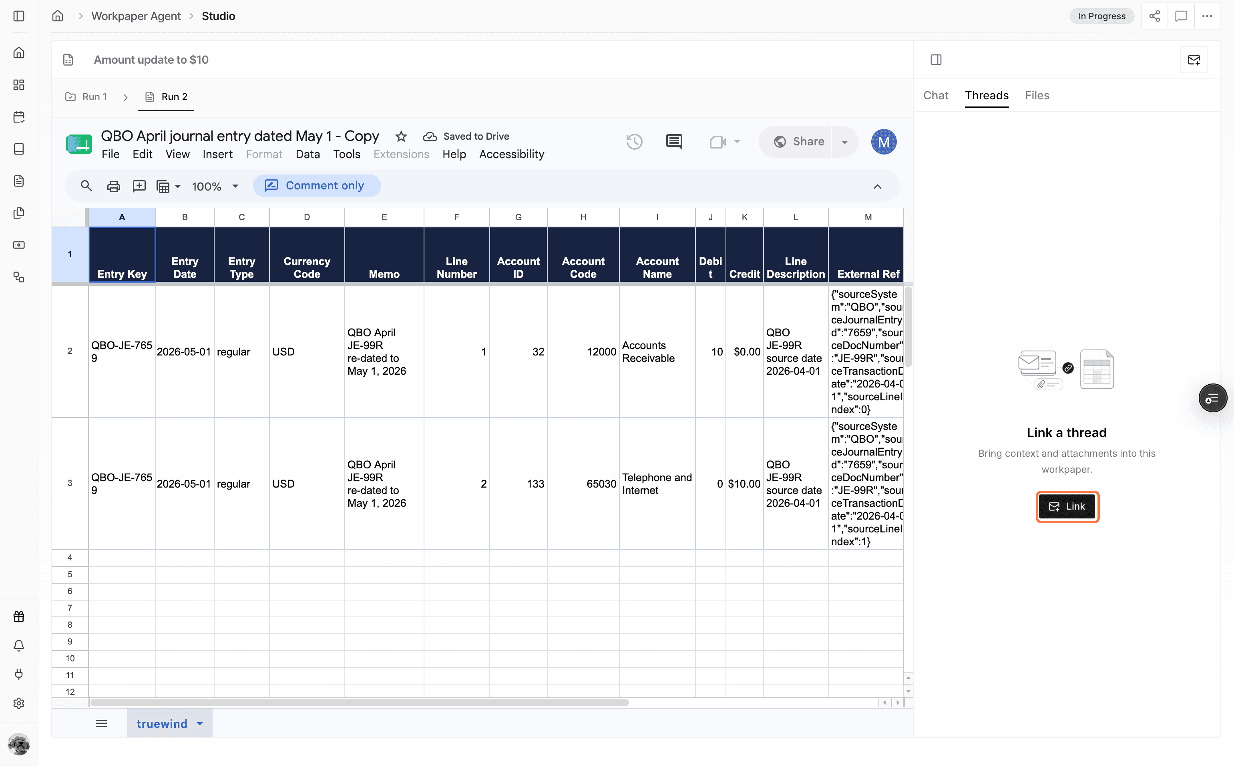Open version history clock icon
The height and width of the screenshot is (767, 1234).
(634, 142)
